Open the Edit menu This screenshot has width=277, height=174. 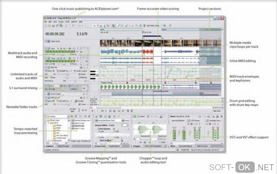(x=50, y=22)
